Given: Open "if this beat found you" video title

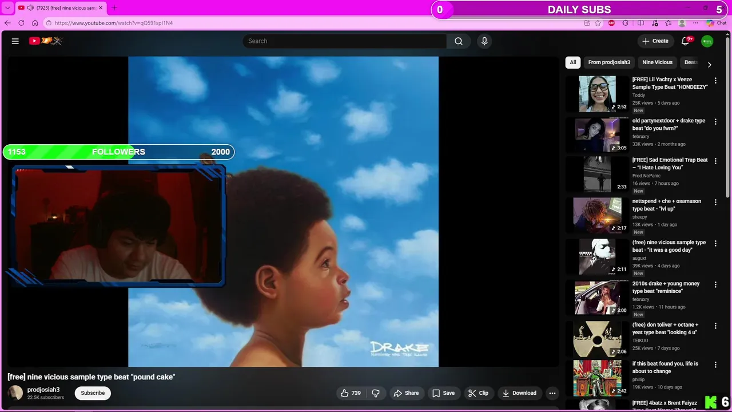Looking at the screenshot, I should [x=665, y=367].
